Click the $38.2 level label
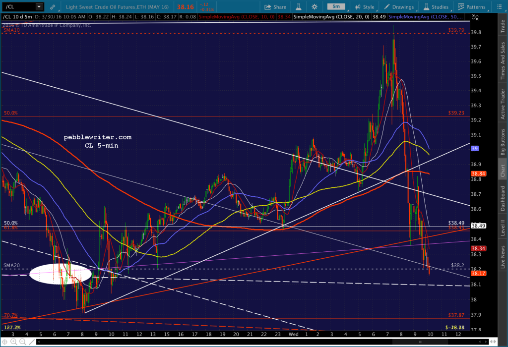The height and width of the screenshot is (347, 508). (457, 265)
